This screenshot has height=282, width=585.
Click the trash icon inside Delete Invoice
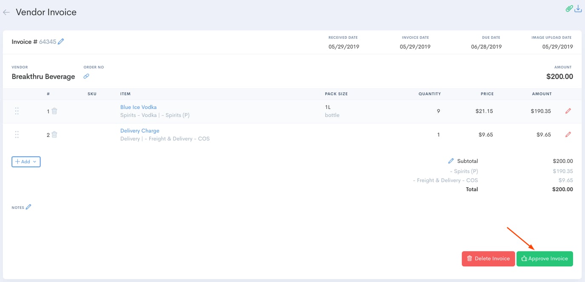[469, 258]
